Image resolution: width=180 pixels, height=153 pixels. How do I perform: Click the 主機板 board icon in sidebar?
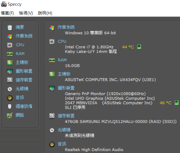tap(10, 63)
